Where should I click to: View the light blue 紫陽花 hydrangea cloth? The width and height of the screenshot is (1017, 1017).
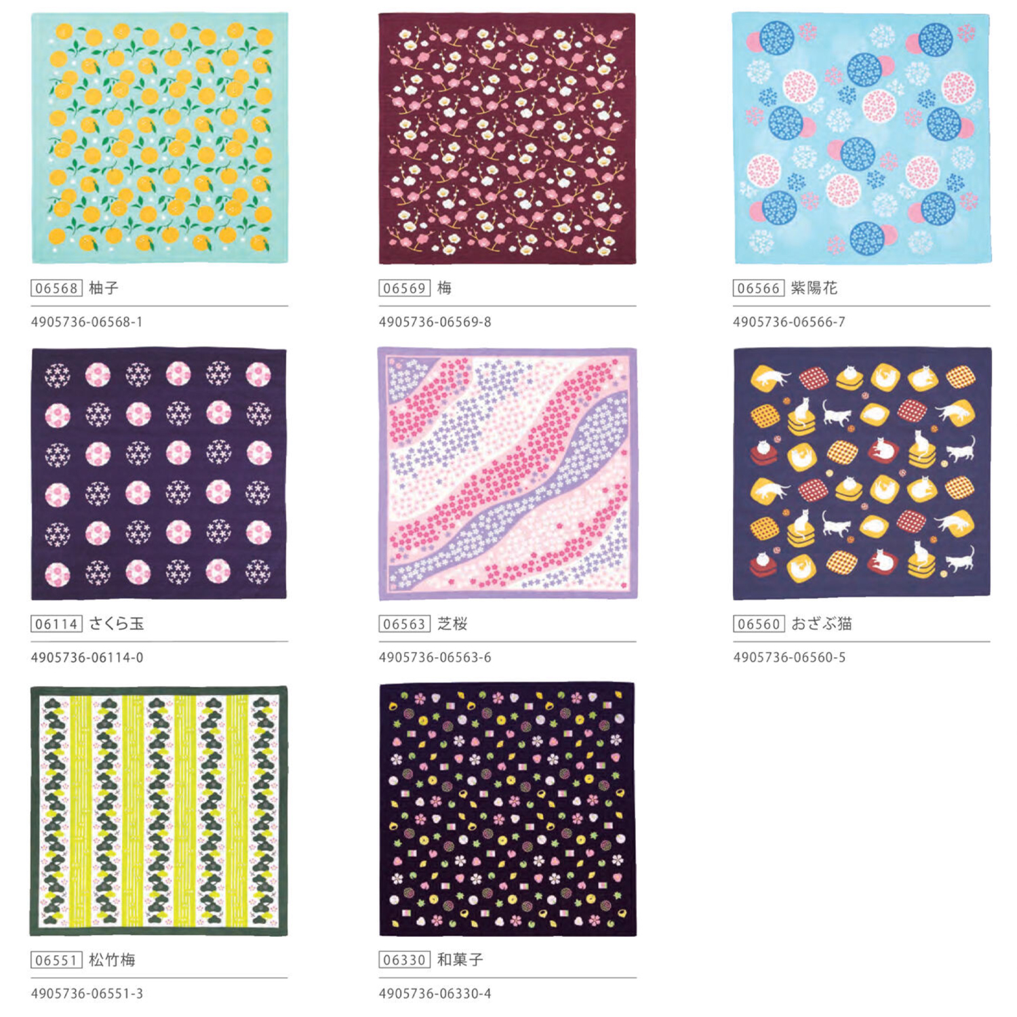862,138
